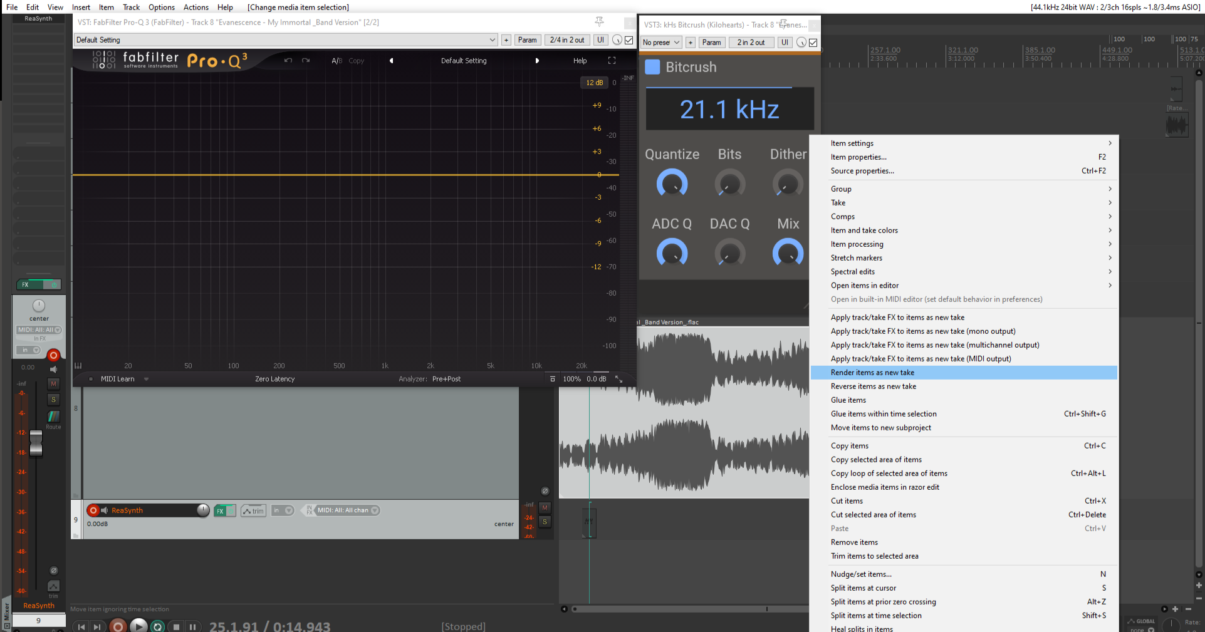
Task: Choose Split items at cursor
Action: (x=964, y=588)
